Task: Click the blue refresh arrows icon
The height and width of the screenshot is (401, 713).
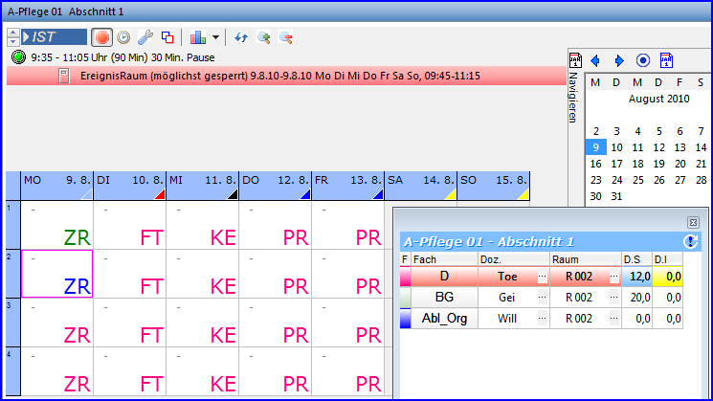Action: point(241,37)
